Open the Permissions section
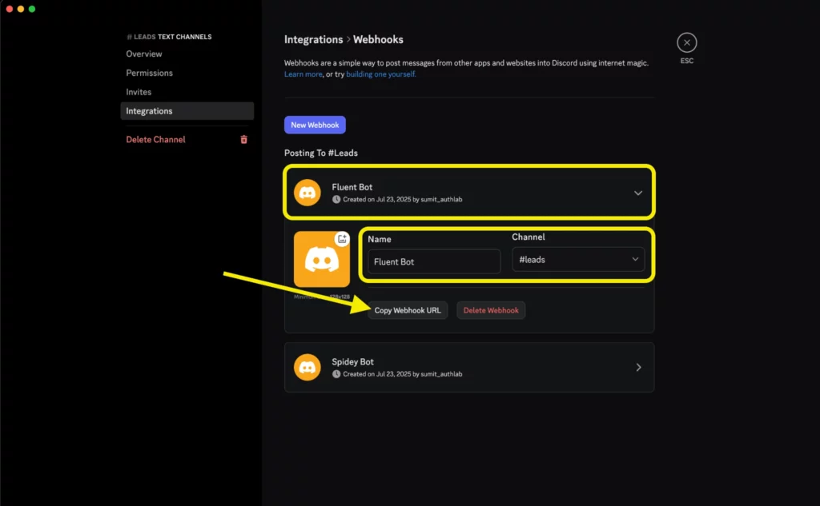820x506 pixels. pos(149,73)
